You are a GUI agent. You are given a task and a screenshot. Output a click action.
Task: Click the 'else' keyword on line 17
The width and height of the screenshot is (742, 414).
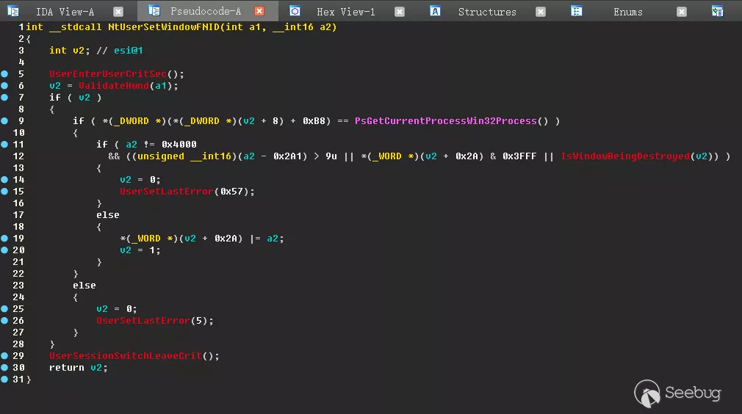pyautogui.click(x=108, y=214)
